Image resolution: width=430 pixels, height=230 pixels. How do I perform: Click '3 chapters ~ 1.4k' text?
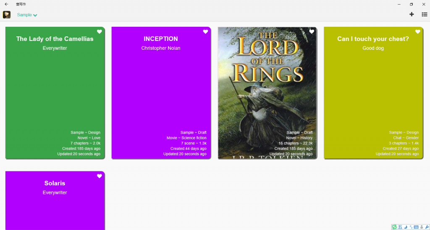point(404,143)
